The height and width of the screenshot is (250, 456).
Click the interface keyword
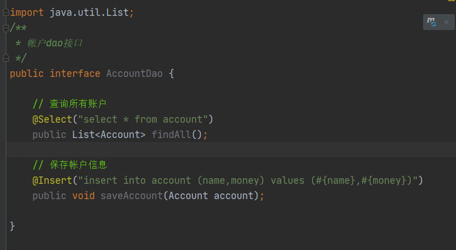pos(75,74)
